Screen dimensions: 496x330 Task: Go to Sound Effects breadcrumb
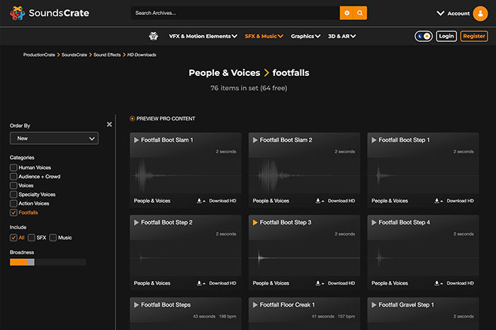(x=107, y=55)
